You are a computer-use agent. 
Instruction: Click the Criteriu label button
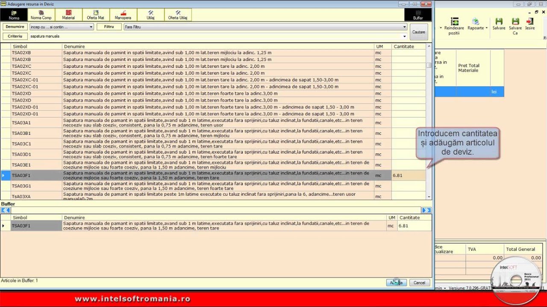pos(15,36)
